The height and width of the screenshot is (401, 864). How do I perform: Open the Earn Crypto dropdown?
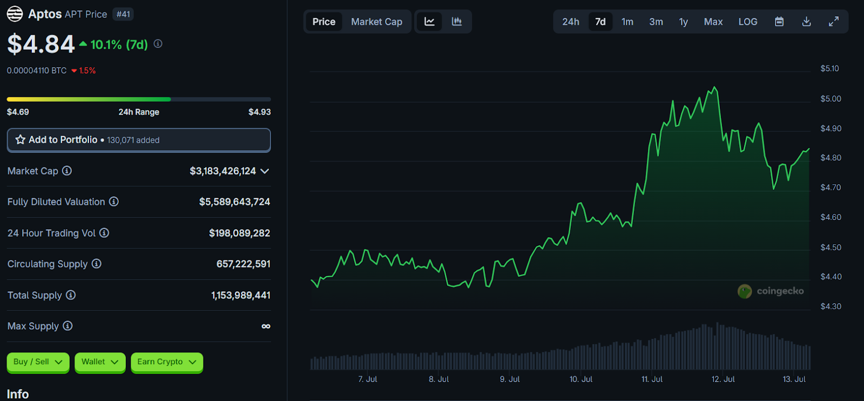pos(166,362)
